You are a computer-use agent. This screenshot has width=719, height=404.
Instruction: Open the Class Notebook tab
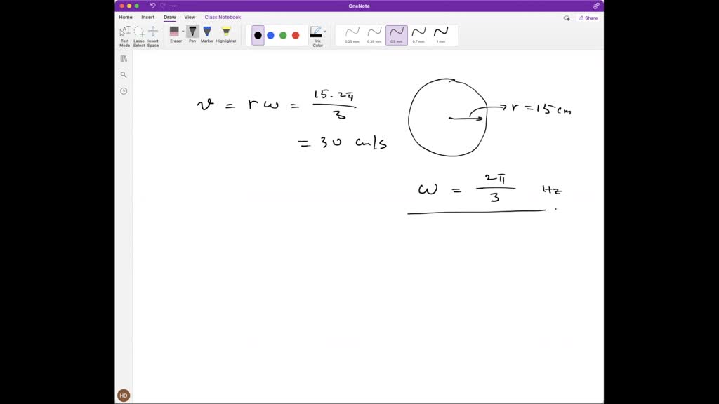pos(223,17)
